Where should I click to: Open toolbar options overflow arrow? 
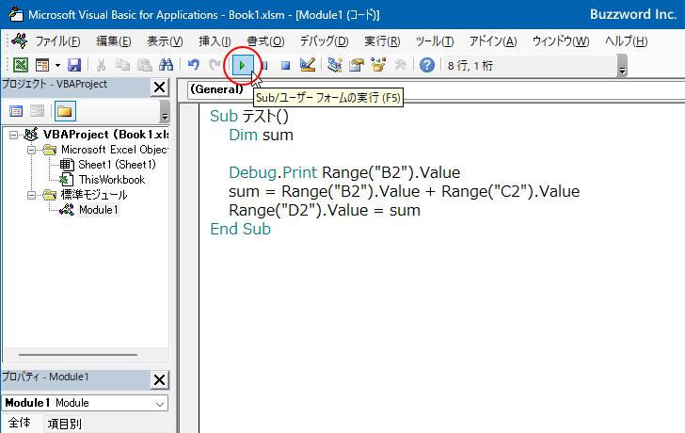623,66
